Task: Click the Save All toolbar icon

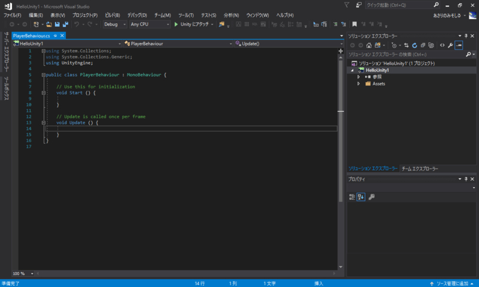Action: coord(65,24)
